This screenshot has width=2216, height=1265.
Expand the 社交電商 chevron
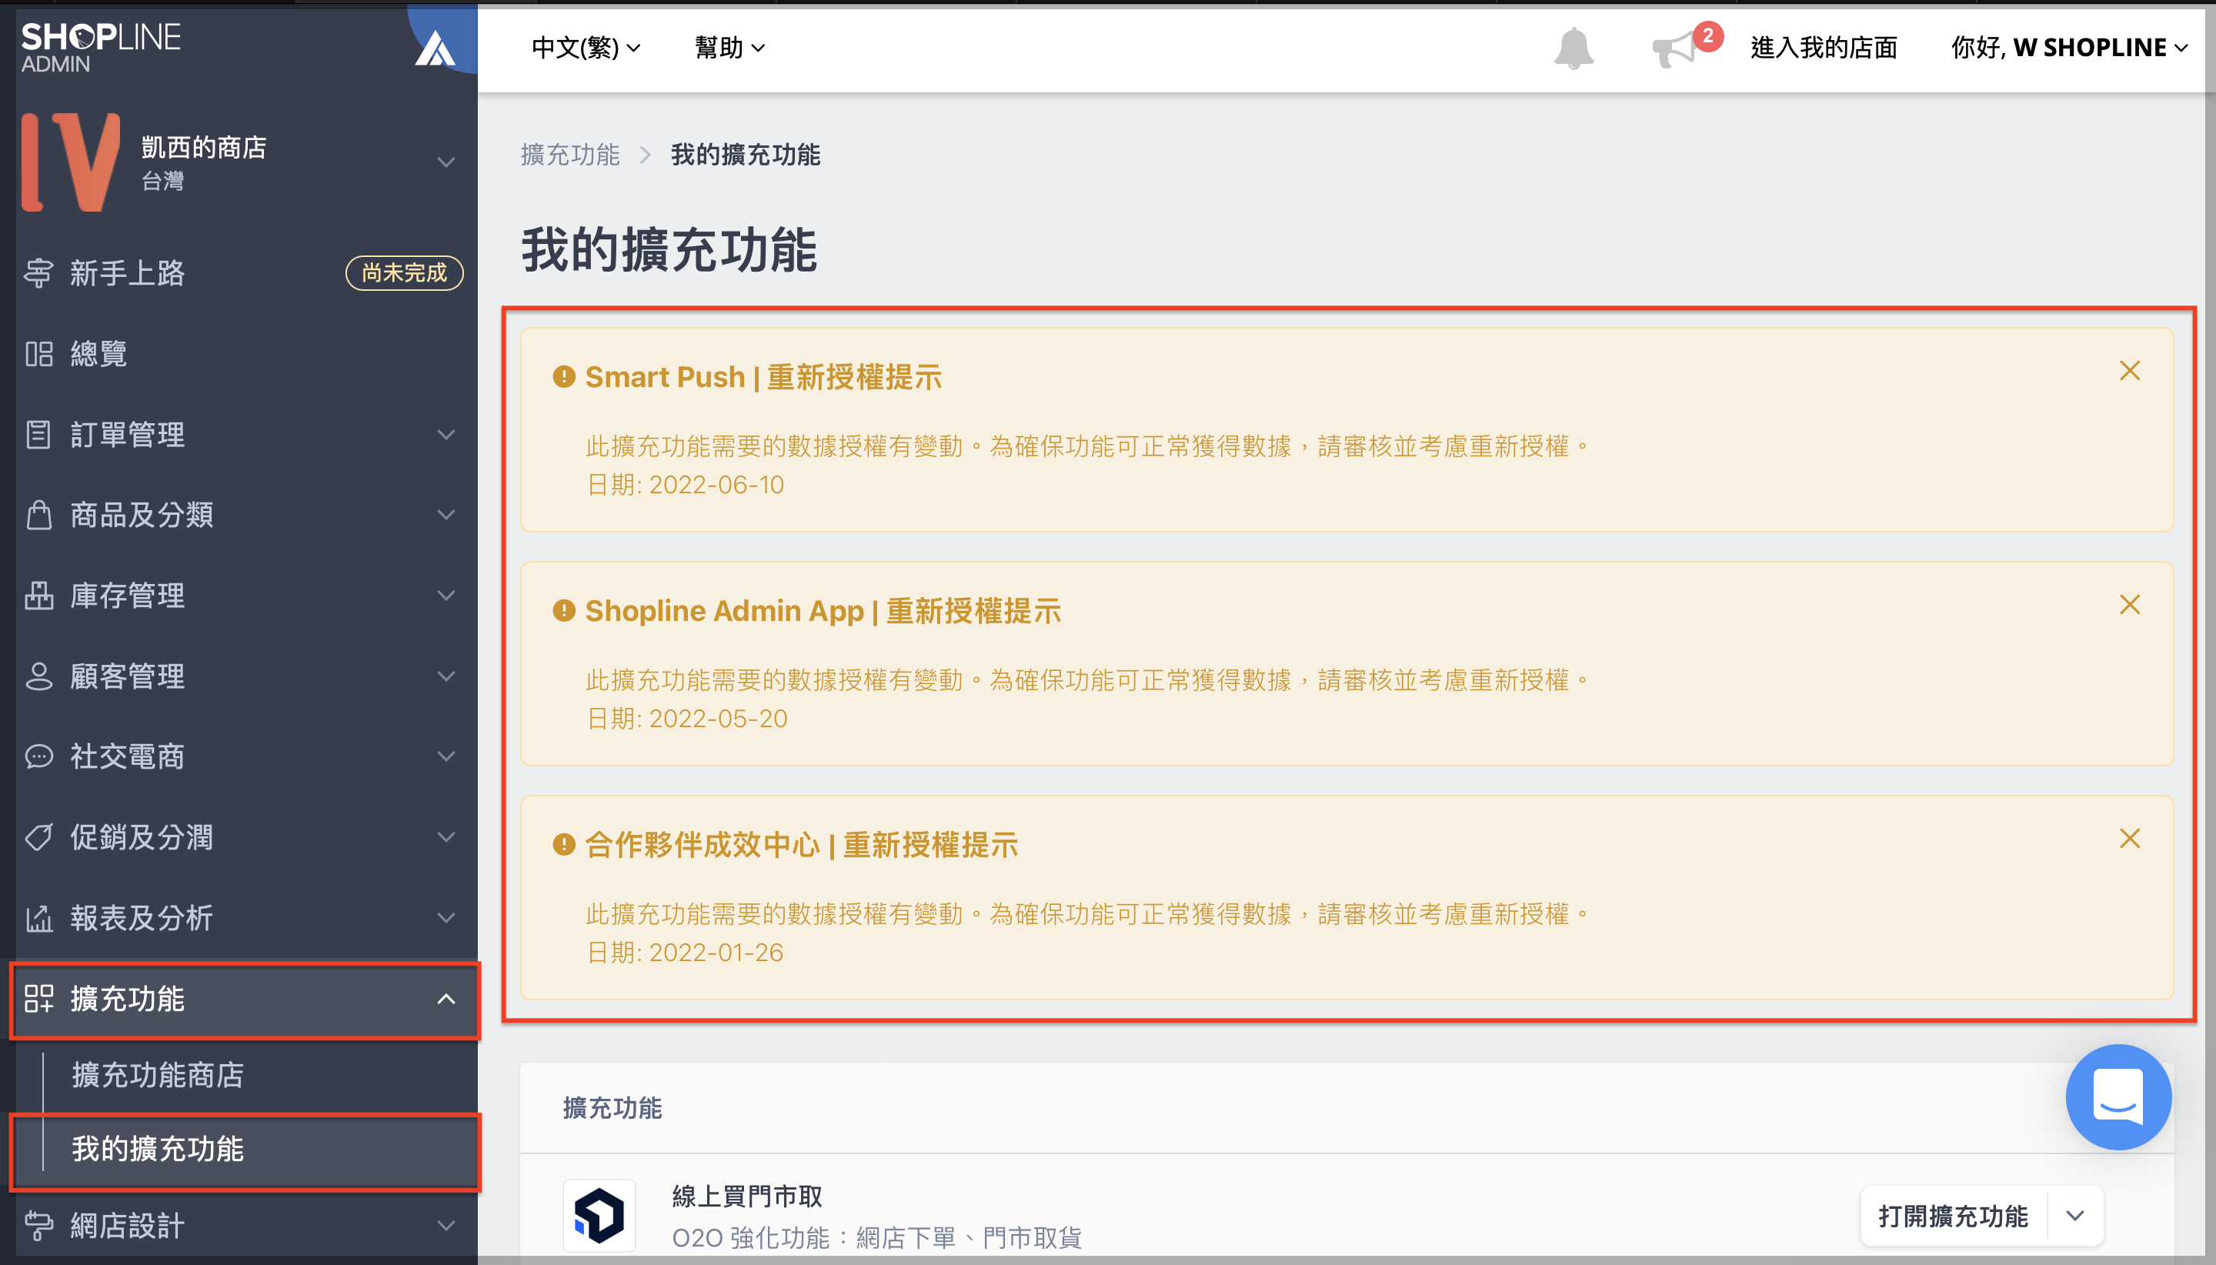(446, 756)
